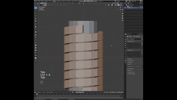The height and width of the screenshot is (100, 177).
Task: Select the Shrink/Fatten tool
Action: [x=36, y=56]
